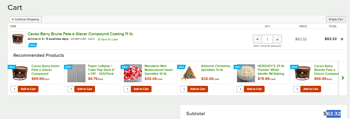Click the Empty Cart button
This screenshot has width=350, height=119.
[336, 19]
